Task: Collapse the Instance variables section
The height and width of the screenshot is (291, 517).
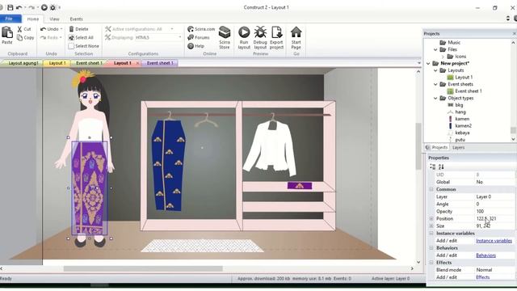Action: [431, 234]
